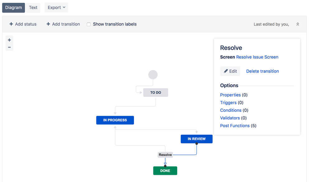Select the TO DO status node

pyautogui.click(x=156, y=92)
